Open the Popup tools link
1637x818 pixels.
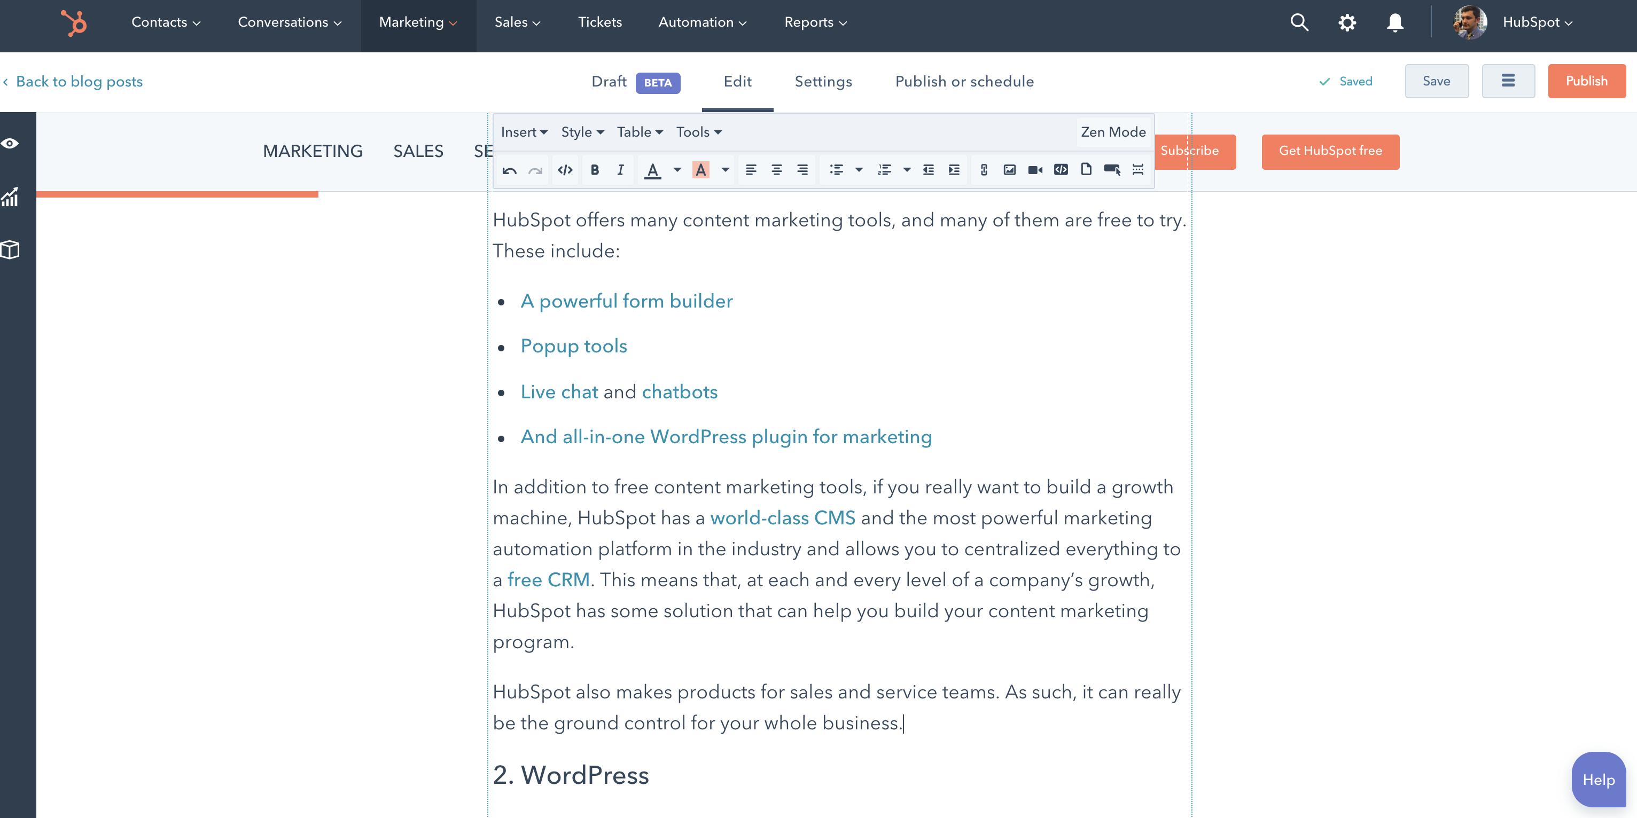point(573,346)
